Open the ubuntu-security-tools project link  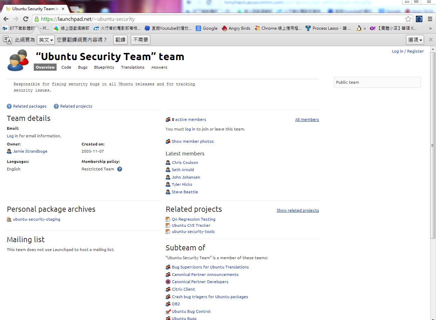tap(193, 232)
